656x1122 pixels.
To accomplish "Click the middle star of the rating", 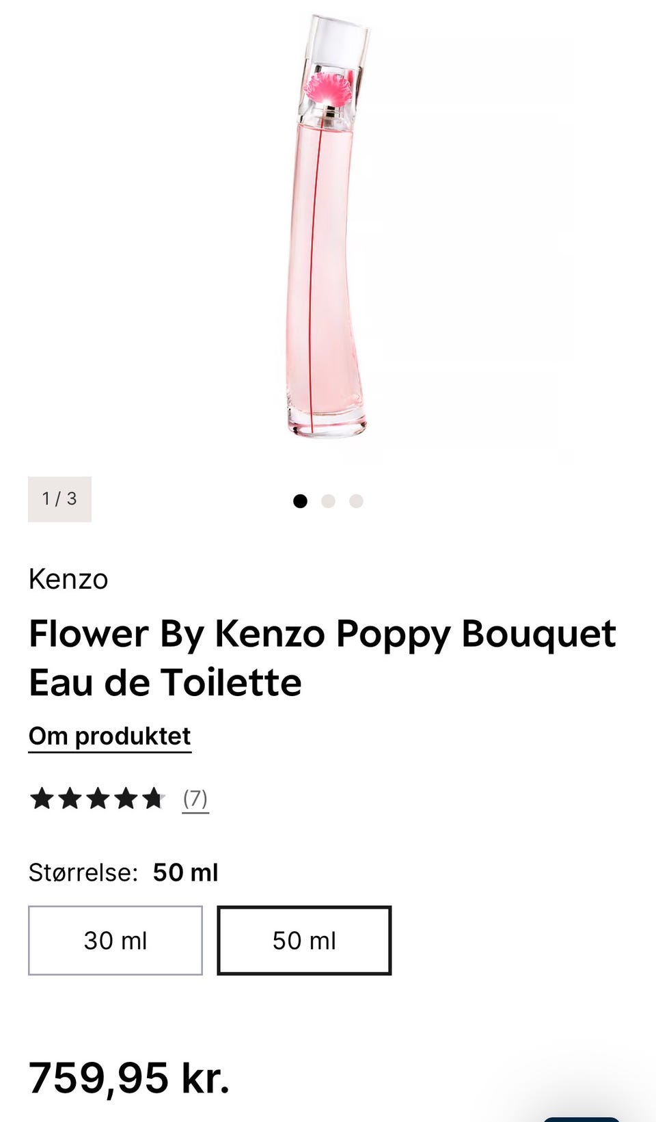I will point(98,798).
